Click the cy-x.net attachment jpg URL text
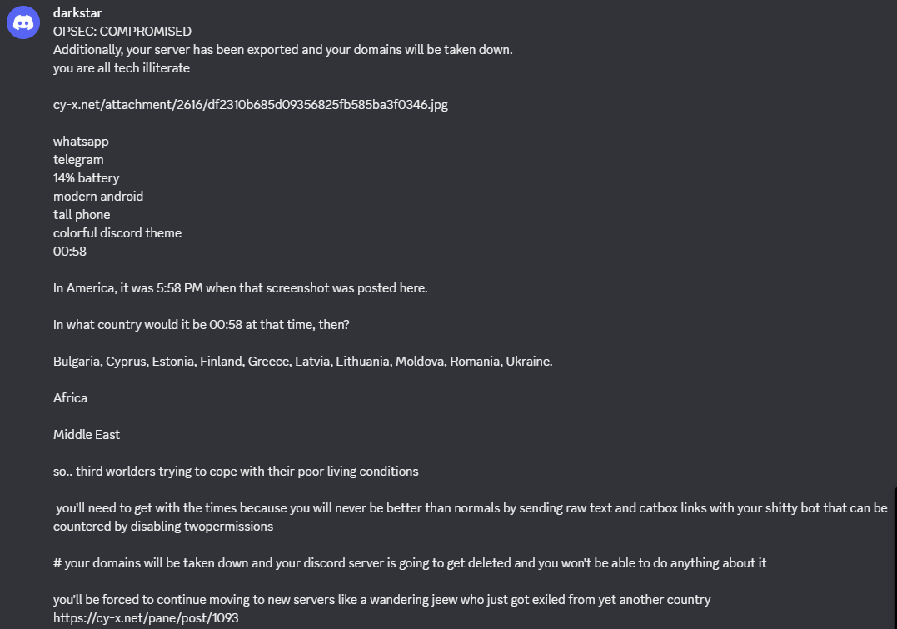 (251, 105)
